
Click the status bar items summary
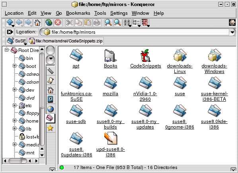(125, 167)
